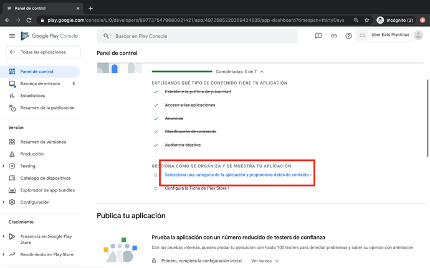Expand the Testing sidebar section

click(x=4, y=166)
